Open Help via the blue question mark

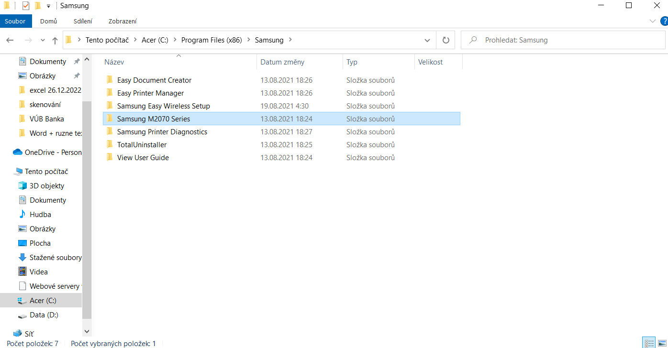pos(664,21)
